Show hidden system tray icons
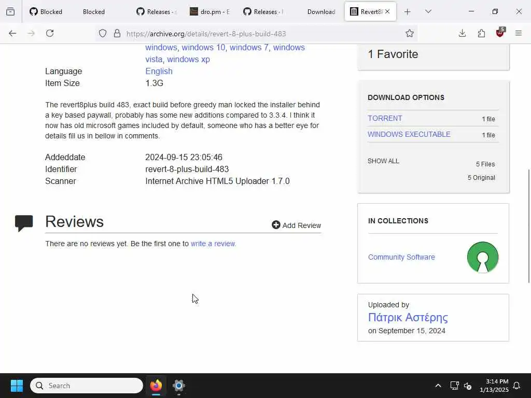 tap(438, 386)
